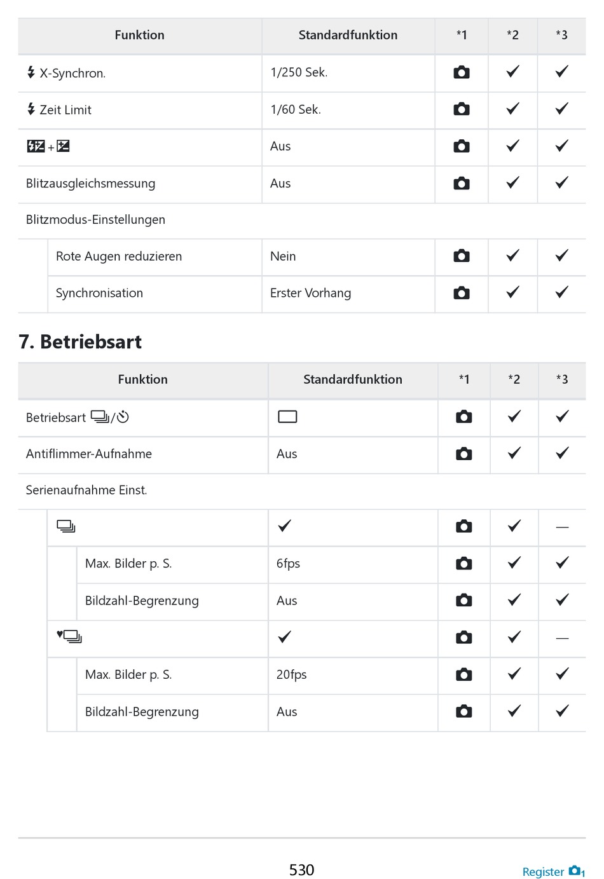Click the Blitzmodus-Einstellungen group row
This screenshot has height=879, width=604.
pos(95,220)
